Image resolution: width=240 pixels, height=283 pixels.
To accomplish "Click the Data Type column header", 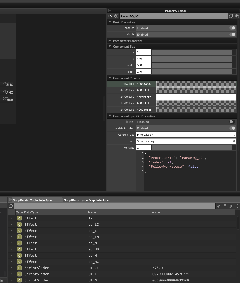I will tap(31, 212).
